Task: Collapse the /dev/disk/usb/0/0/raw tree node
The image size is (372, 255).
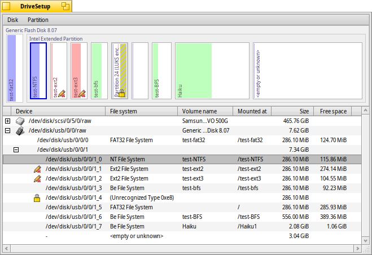Action: 7,130
